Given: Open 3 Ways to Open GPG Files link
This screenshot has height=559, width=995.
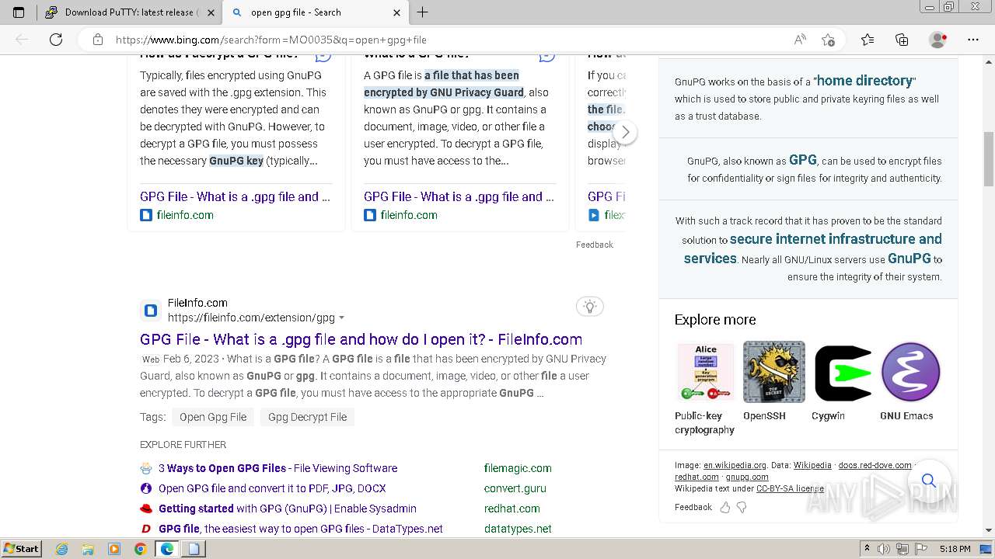Looking at the screenshot, I should 278,468.
